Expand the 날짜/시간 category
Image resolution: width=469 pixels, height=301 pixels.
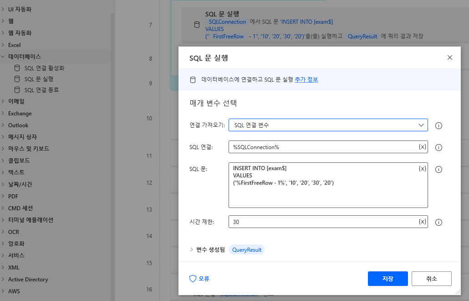[3, 184]
